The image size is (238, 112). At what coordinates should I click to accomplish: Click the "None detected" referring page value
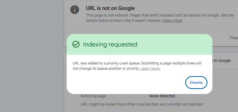coord(162,96)
